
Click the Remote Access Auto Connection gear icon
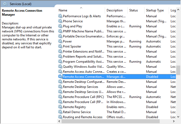point(60,71)
